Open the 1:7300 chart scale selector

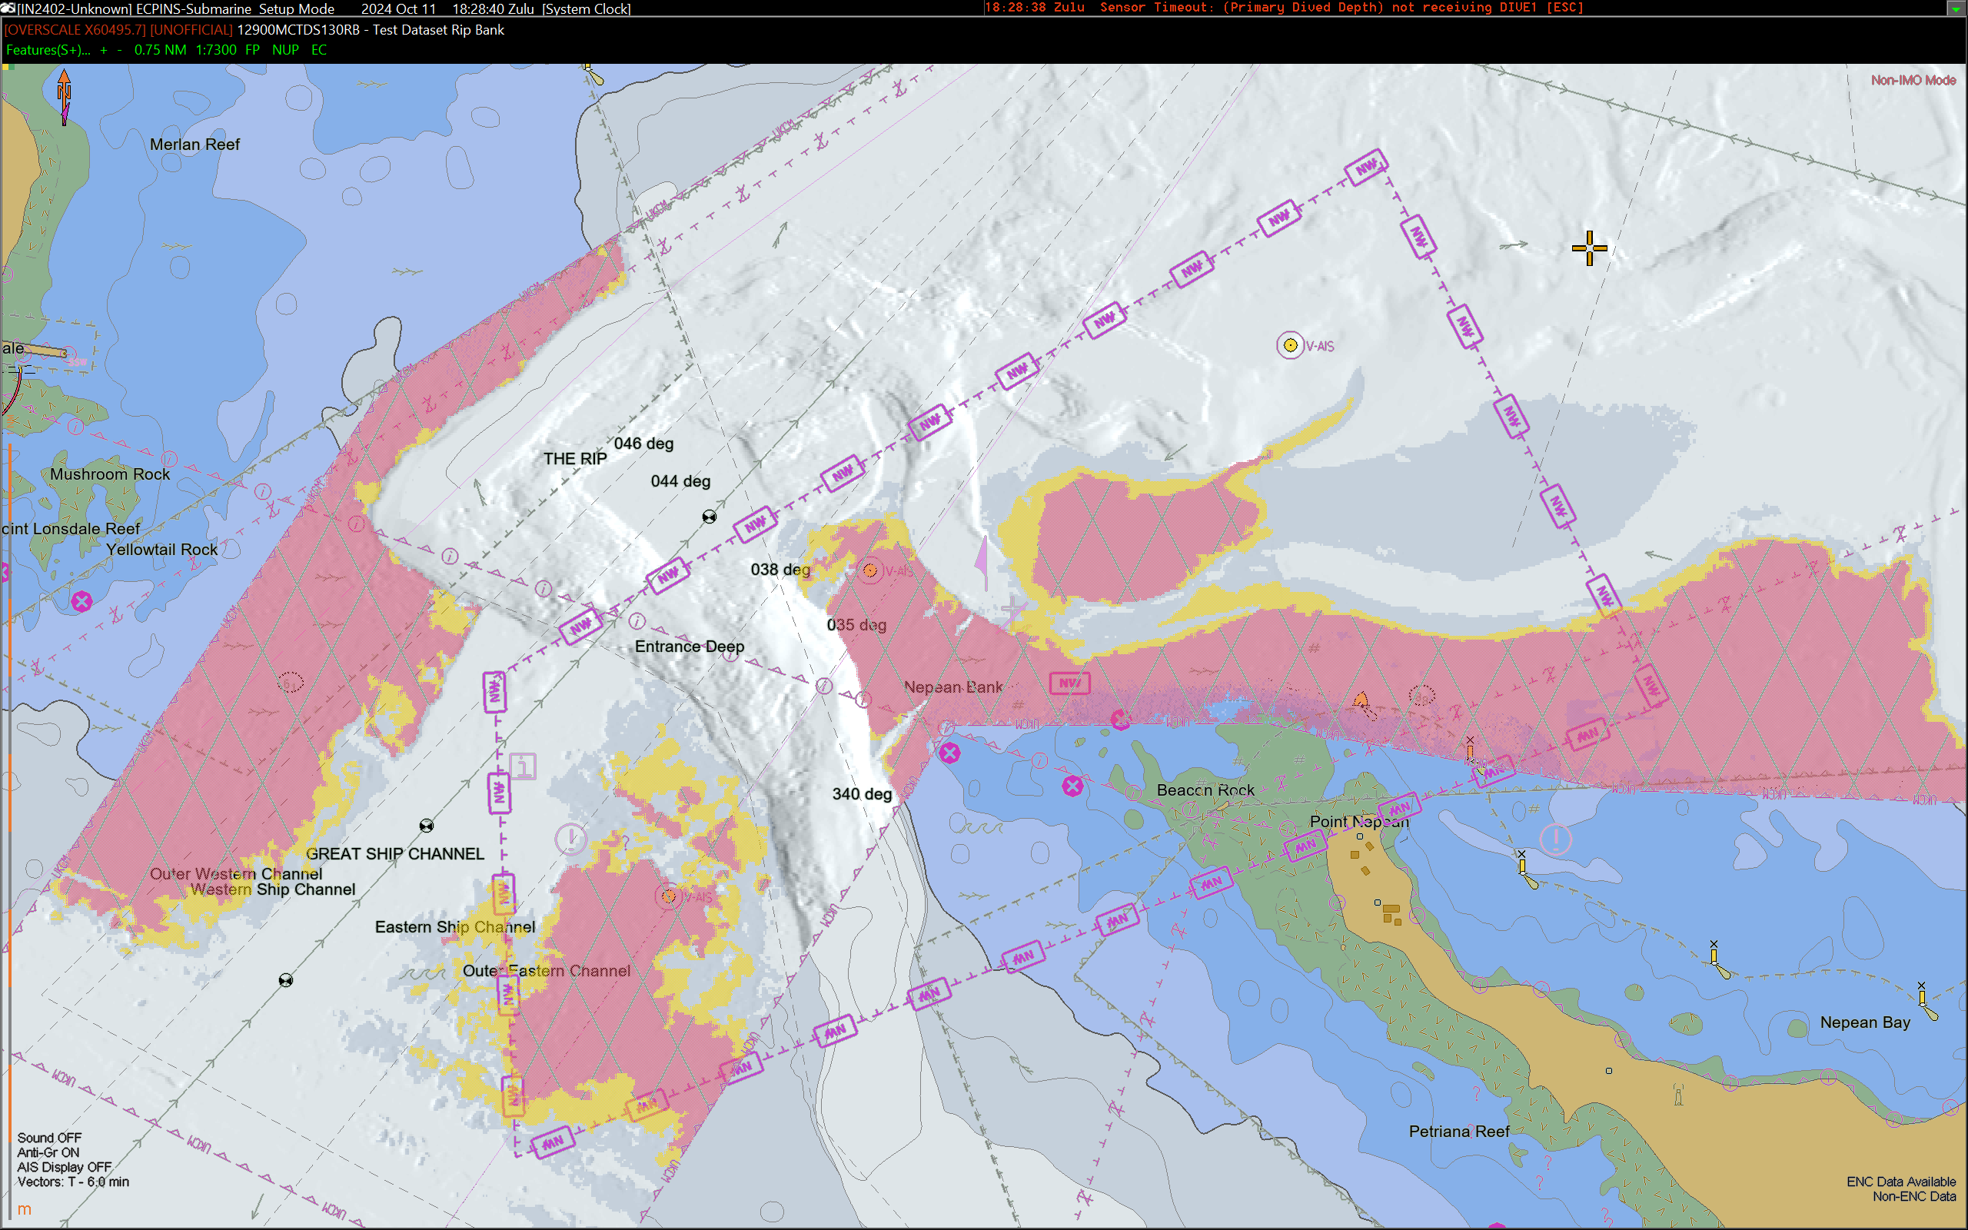(x=215, y=50)
